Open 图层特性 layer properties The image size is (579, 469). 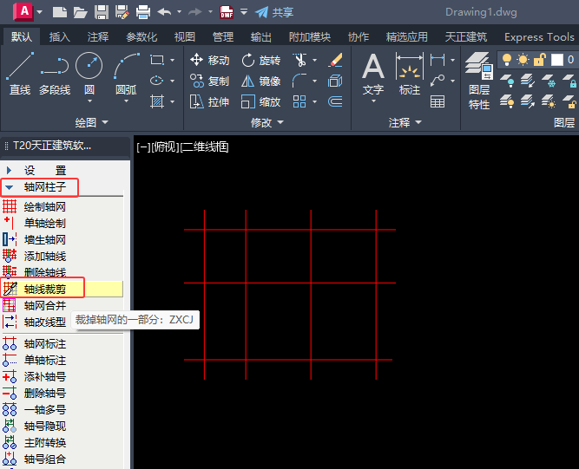coord(479,81)
